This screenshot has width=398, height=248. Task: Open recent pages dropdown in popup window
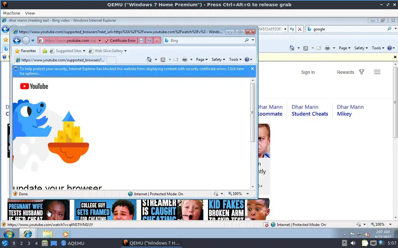point(33,41)
